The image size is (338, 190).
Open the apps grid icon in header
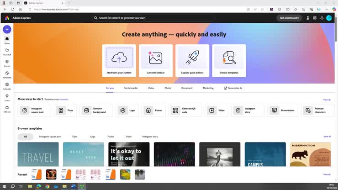click(x=315, y=18)
